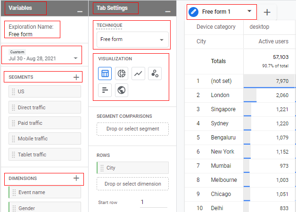Click the TECHNIQUE label
Viewport: 296px width, 212px height.
(x=109, y=25)
